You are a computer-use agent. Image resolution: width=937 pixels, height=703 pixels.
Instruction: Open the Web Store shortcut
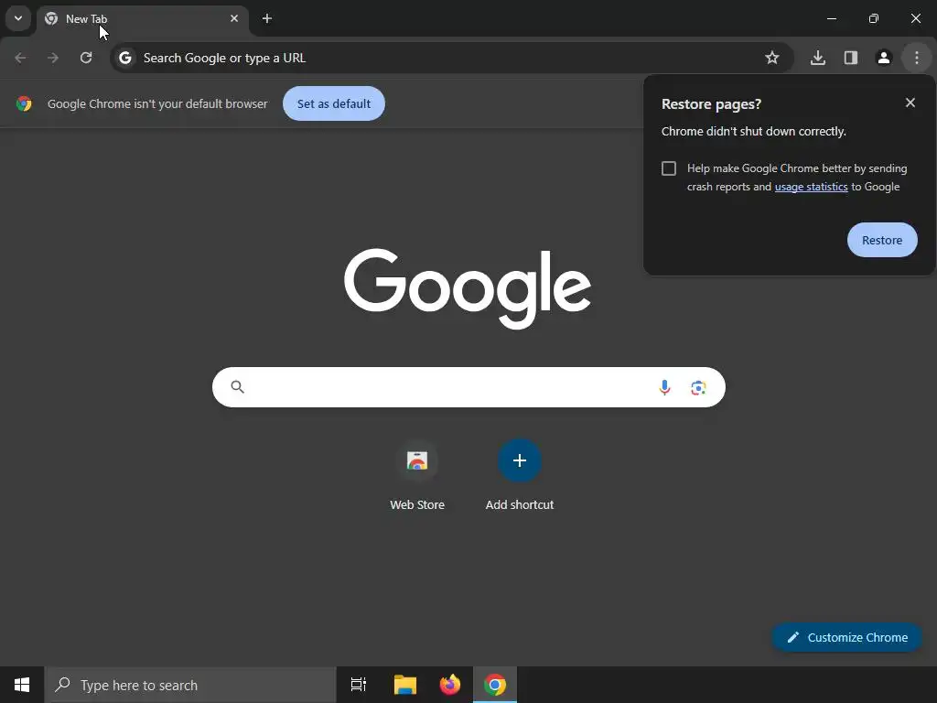[417, 475]
